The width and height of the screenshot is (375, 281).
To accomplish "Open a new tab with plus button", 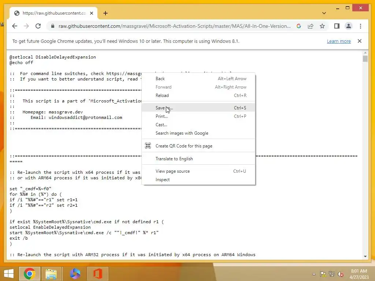I will (x=105, y=13).
